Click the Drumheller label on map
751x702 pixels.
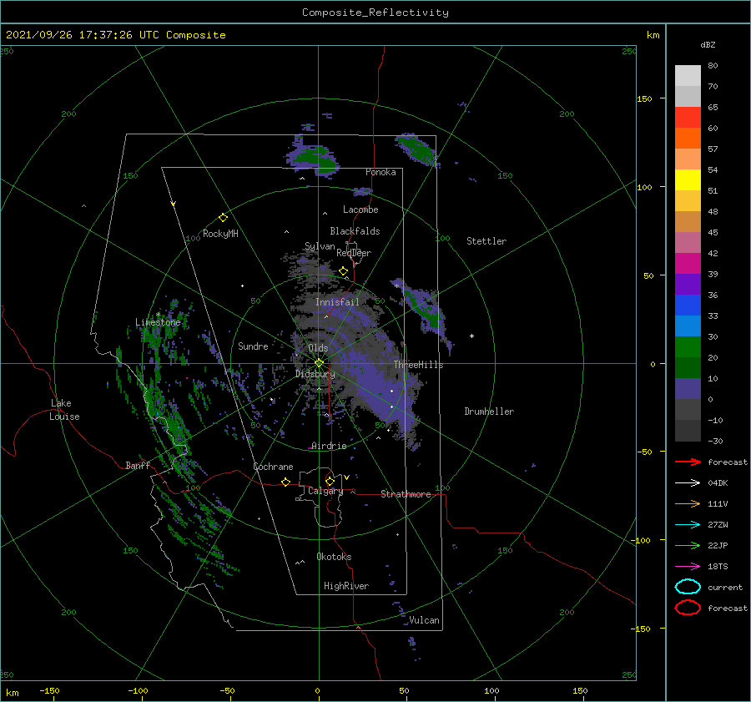click(489, 412)
